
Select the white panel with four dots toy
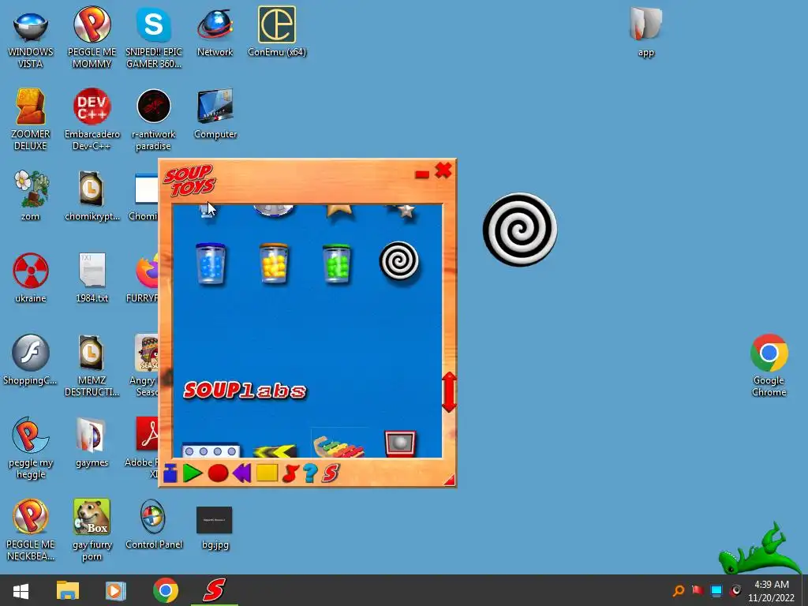click(x=211, y=451)
